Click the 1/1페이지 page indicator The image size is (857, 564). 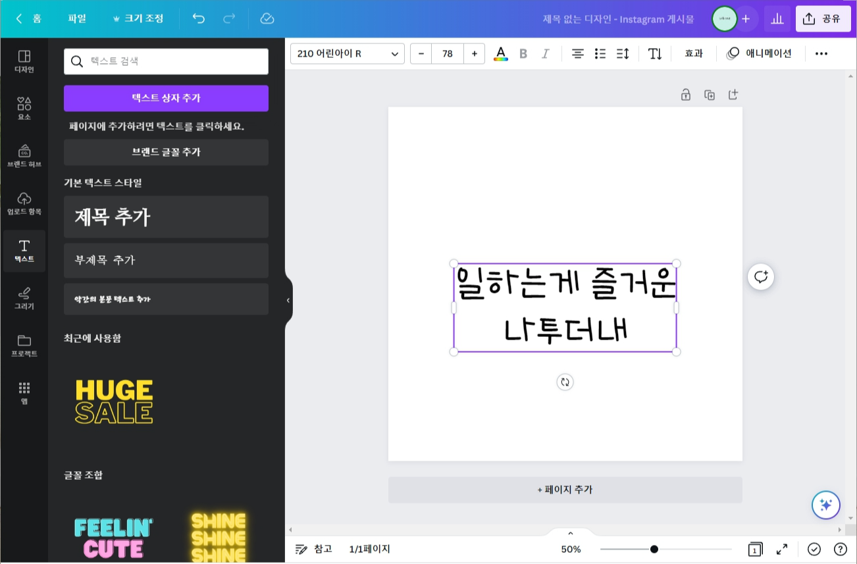click(370, 549)
